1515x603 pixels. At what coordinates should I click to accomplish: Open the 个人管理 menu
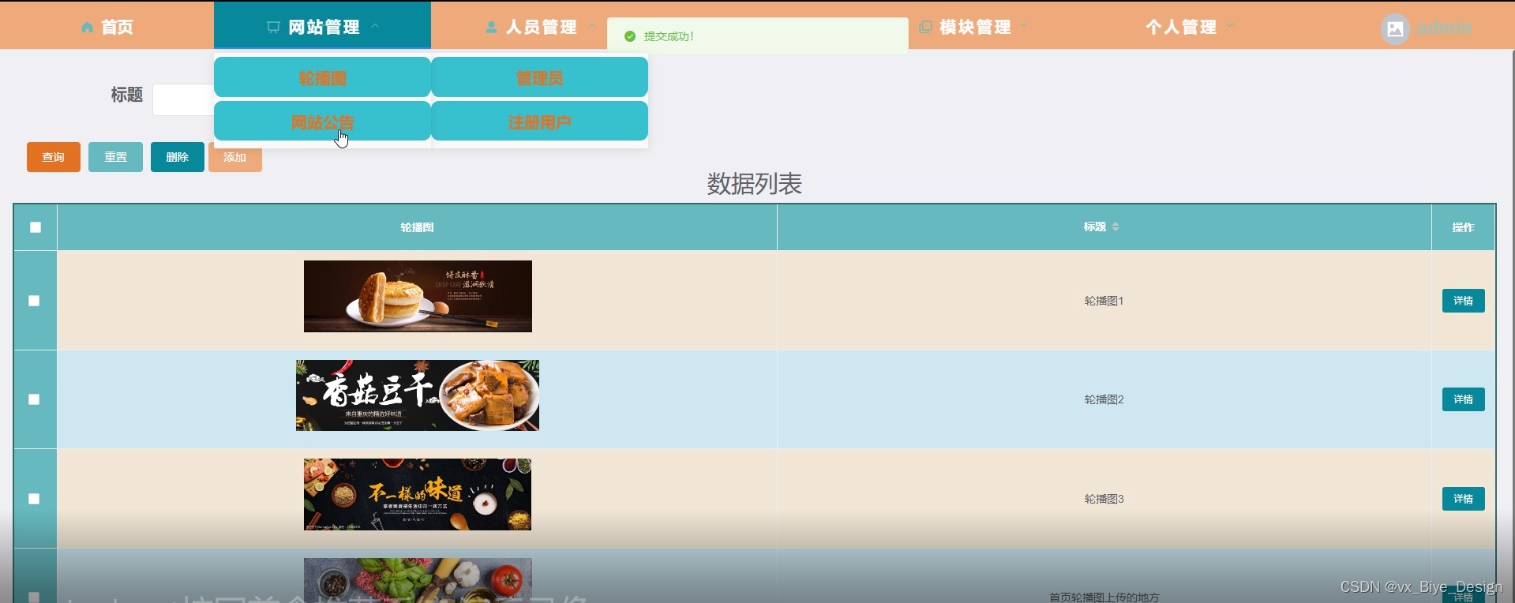pyautogui.click(x=1181, y=27)
